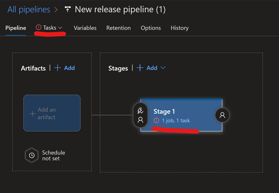Click the plus icon in the artifact placeholder

click(x=32, y=113)
